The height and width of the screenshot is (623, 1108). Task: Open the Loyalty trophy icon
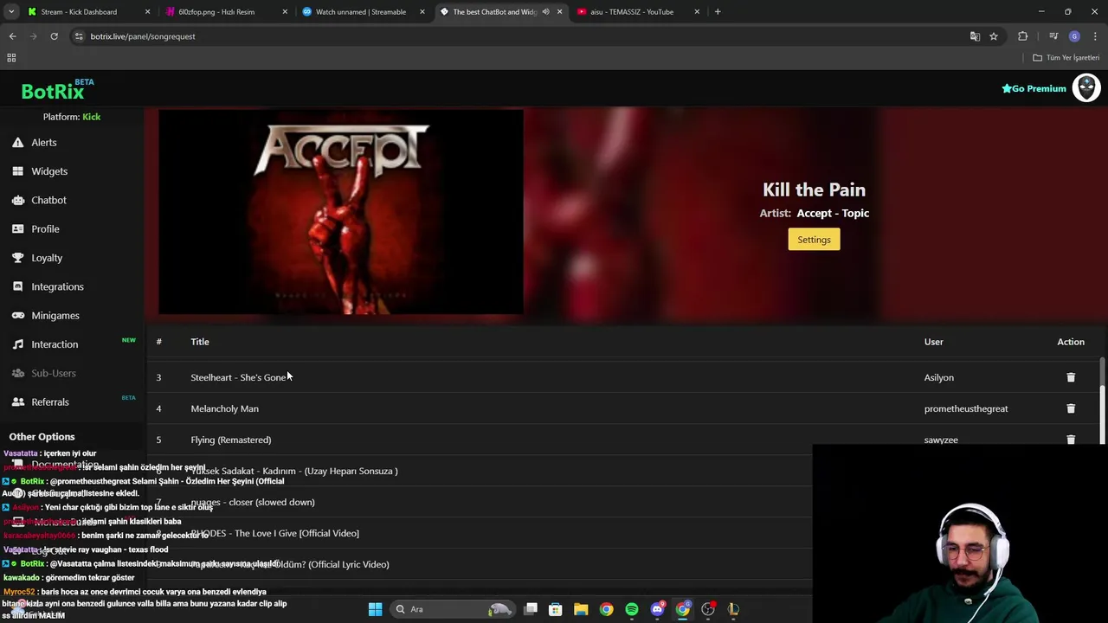click(x=17, y=258)
